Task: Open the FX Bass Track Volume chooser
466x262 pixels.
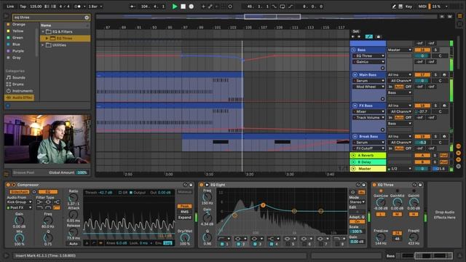Action: (368, 118)
